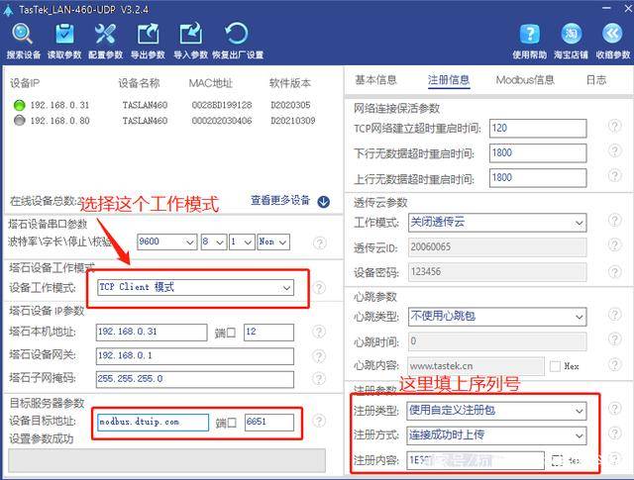Click help icon for 下行无数据超时重启时间

(614, 151)
